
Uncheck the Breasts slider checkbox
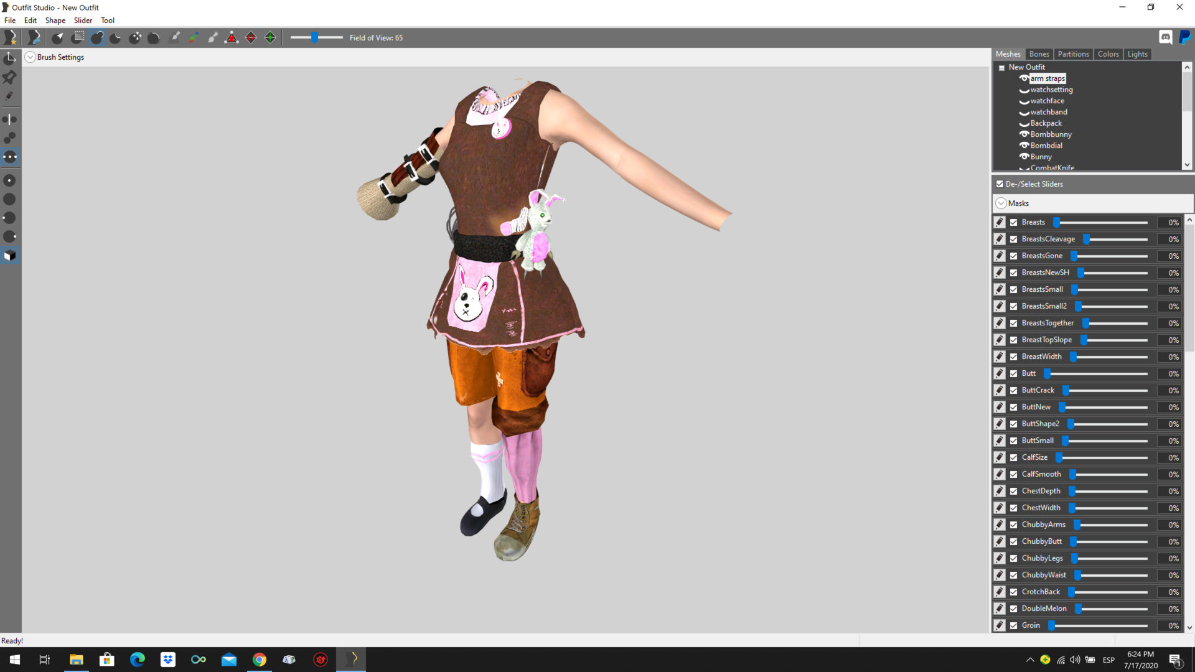pyautogui.click(x=1014, y=222)
